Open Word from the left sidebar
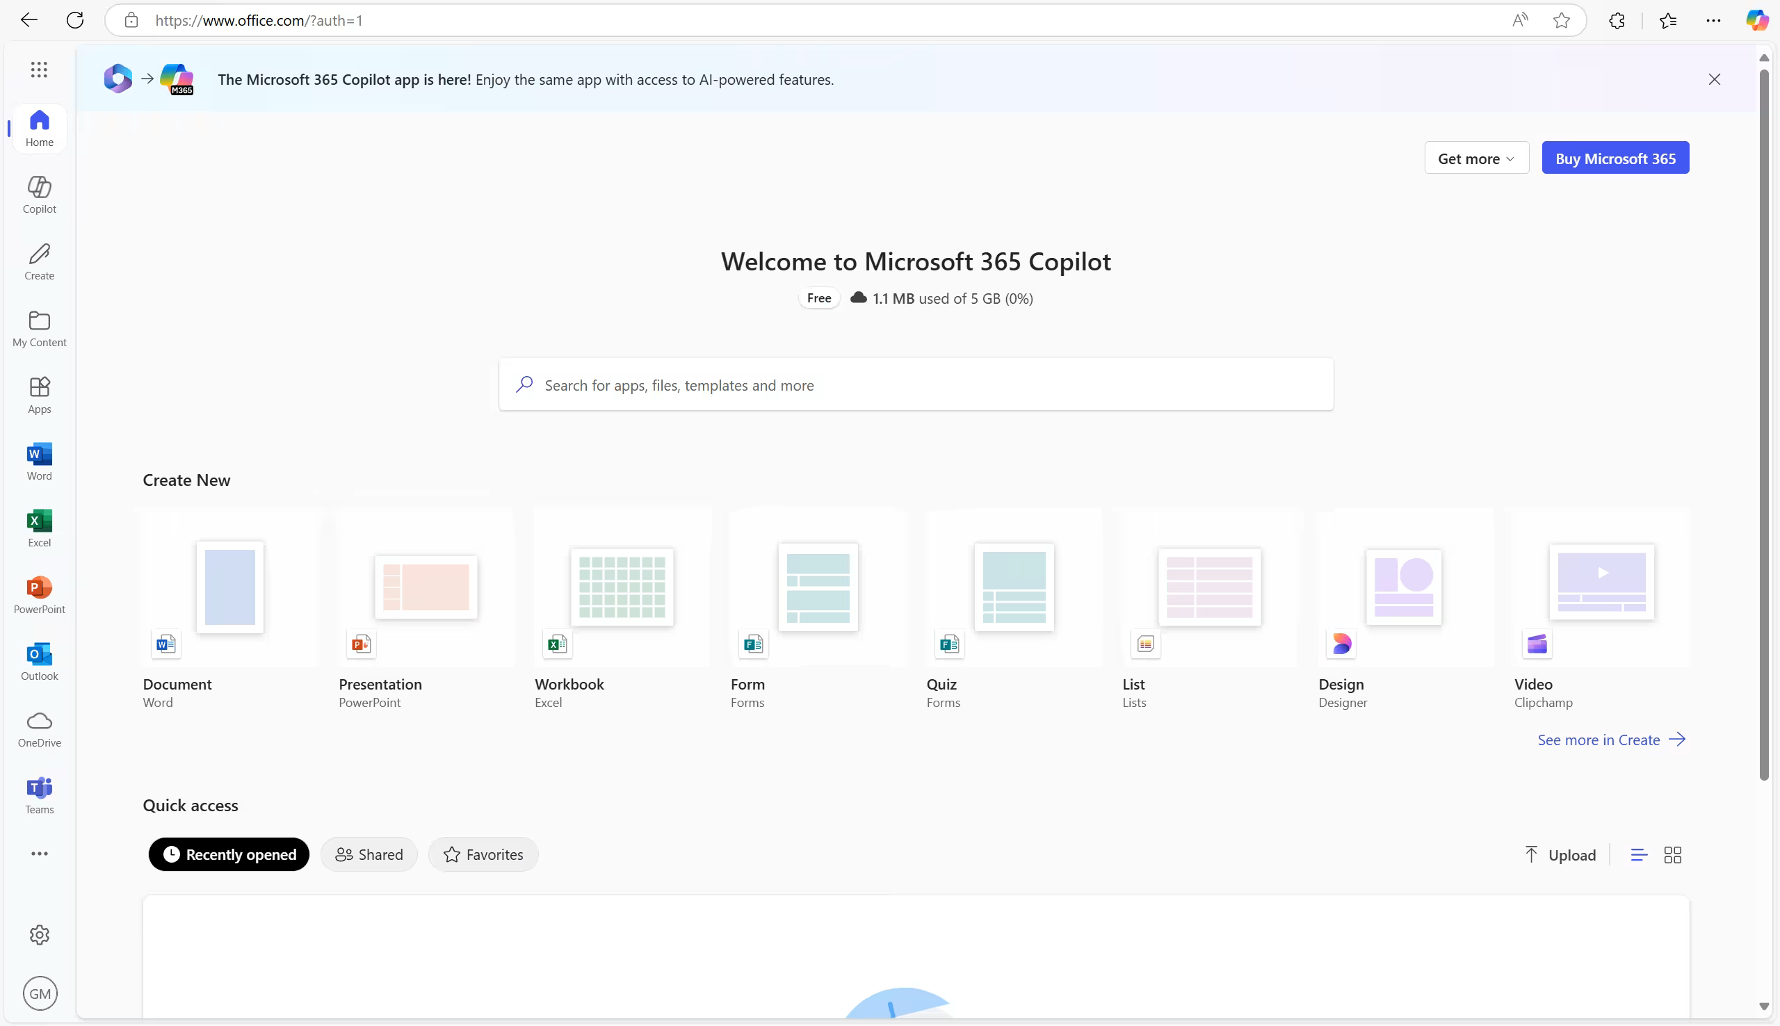This screenshot has height=1026, width=1780. [40, 462]
